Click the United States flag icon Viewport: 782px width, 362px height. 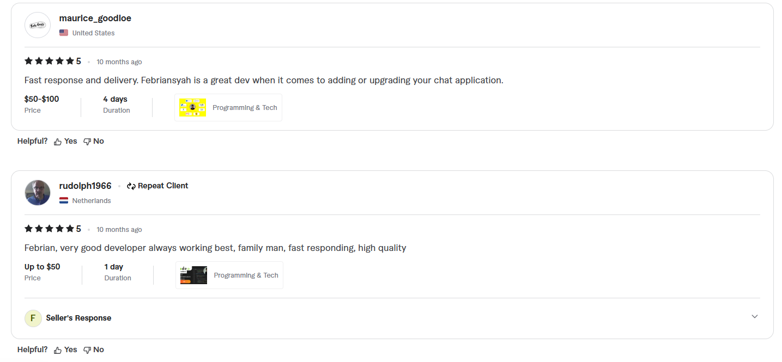tap(63, 33)
